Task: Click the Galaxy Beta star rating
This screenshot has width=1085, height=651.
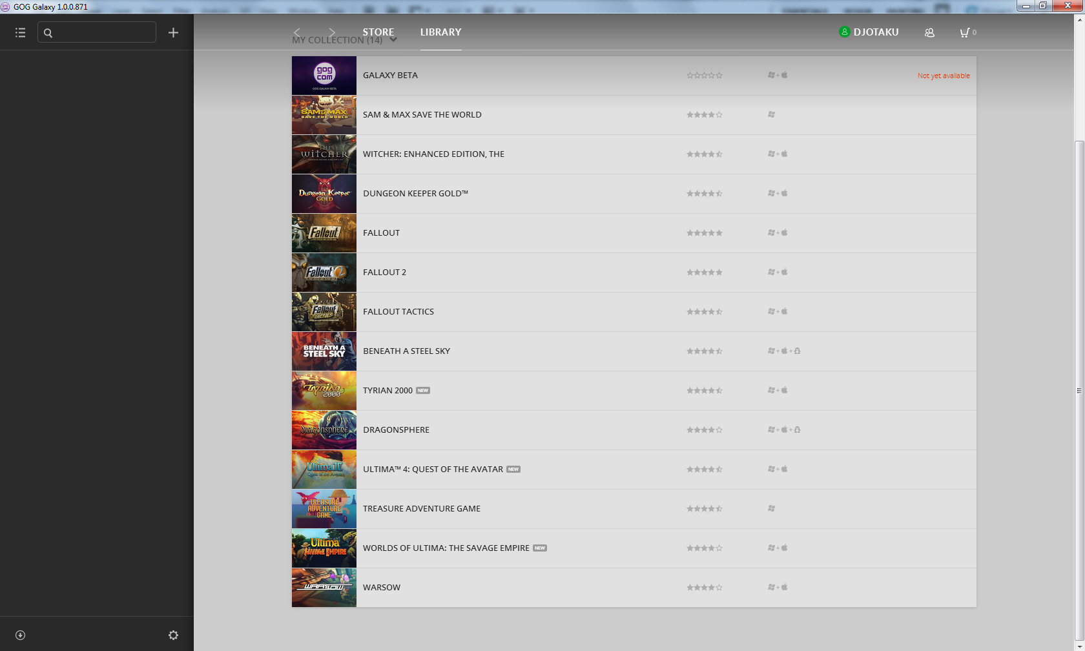Action: pyautogui.click(x=705, y=76)
